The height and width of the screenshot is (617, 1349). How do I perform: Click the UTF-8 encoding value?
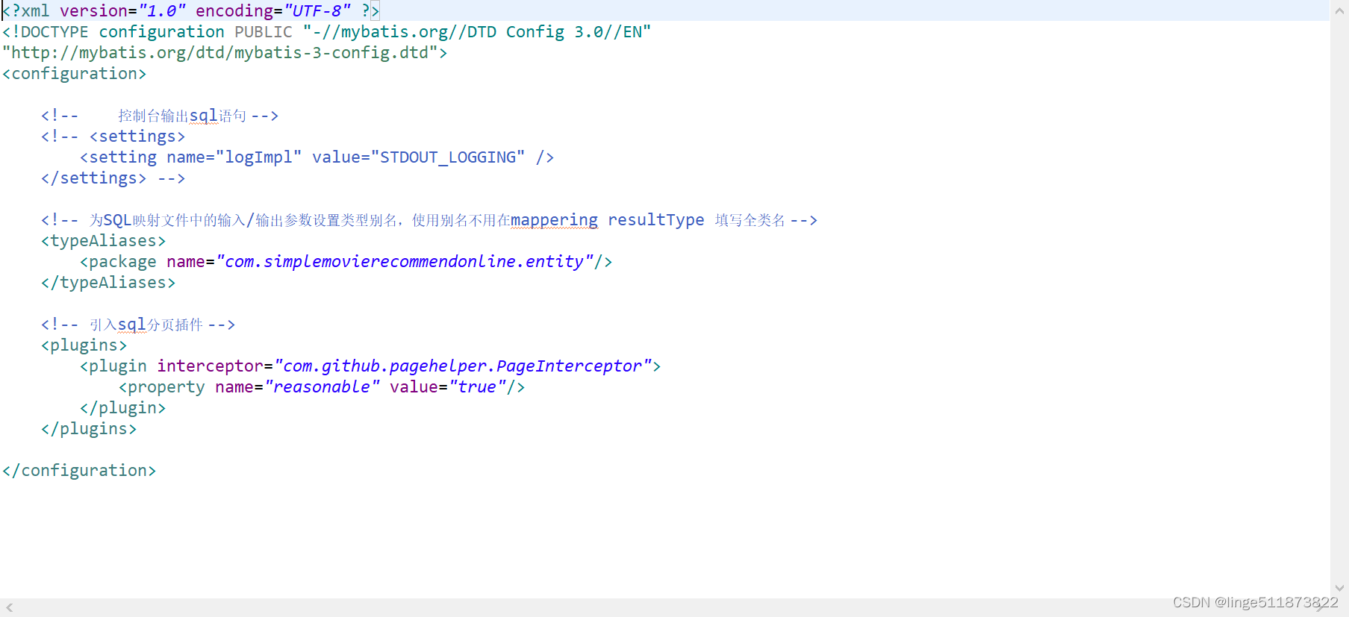(317, 10)
